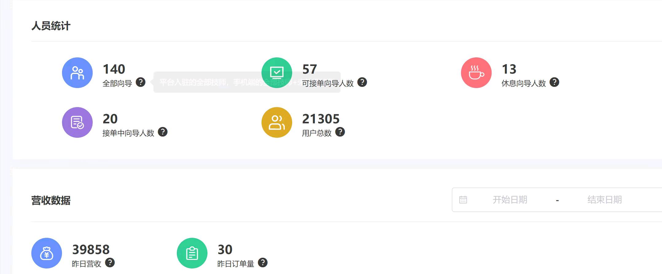Click the calendar icon in date picker
The height and width of the screenshot is (274, 662).
[x=463, y=200]
